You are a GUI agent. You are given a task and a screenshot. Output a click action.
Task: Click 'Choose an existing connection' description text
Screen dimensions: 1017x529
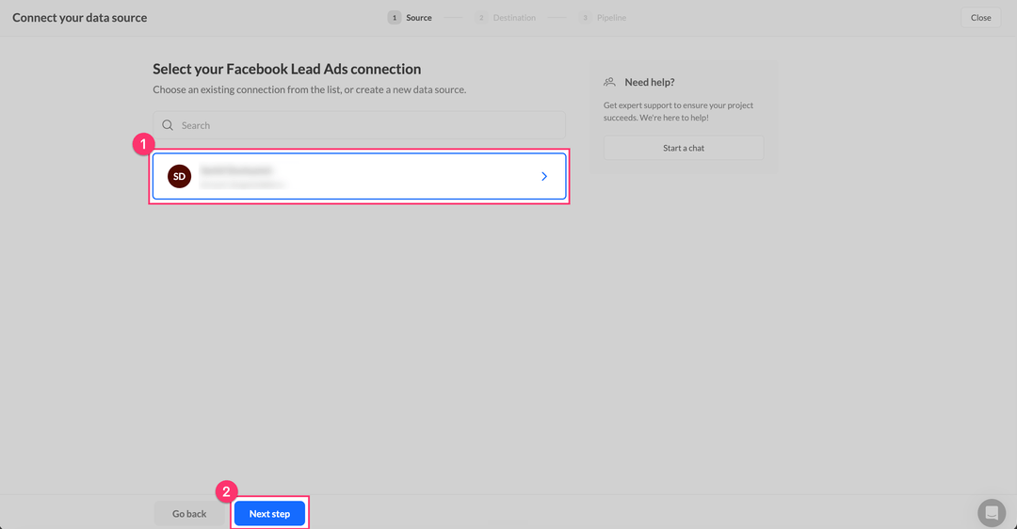pyautogui.click(x=310, y=89)
